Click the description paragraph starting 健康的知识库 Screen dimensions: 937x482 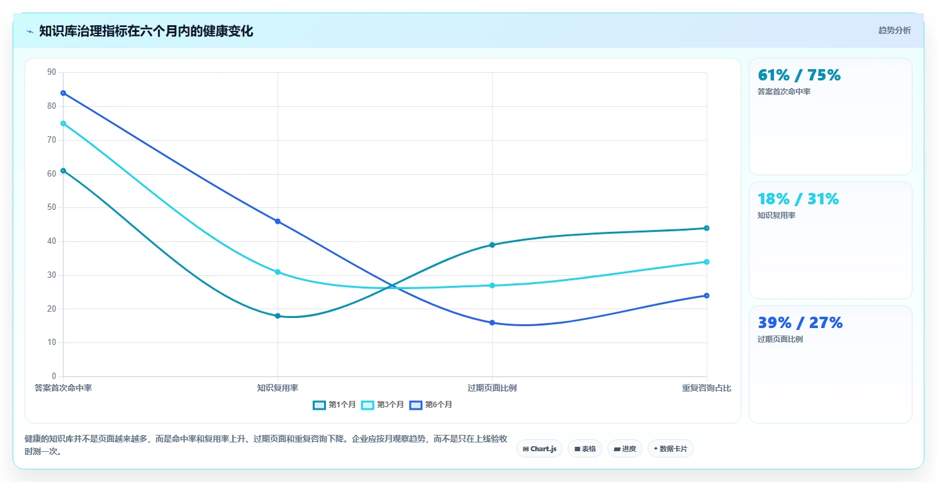pyautogui.click(x=266, y=445)
